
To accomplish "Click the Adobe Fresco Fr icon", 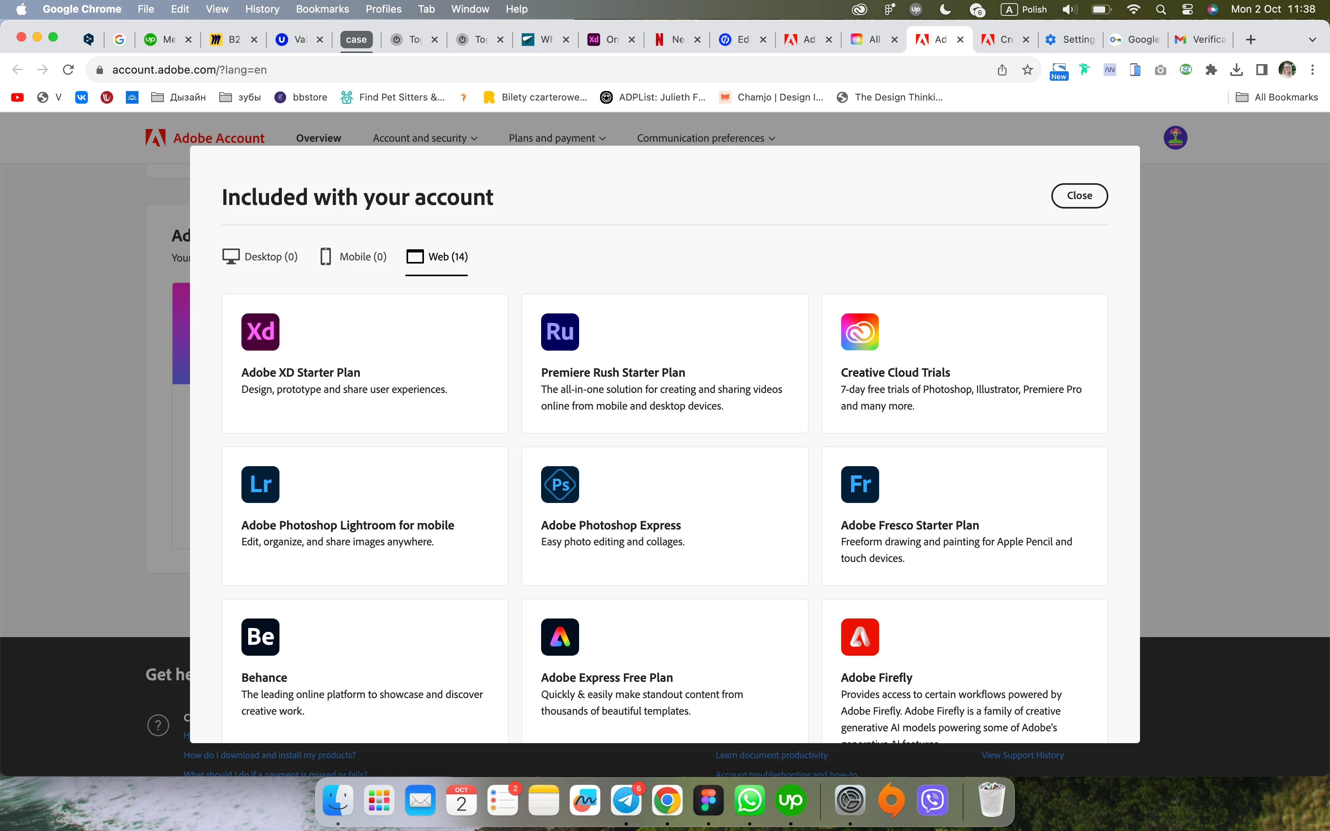I will [860, 484].
